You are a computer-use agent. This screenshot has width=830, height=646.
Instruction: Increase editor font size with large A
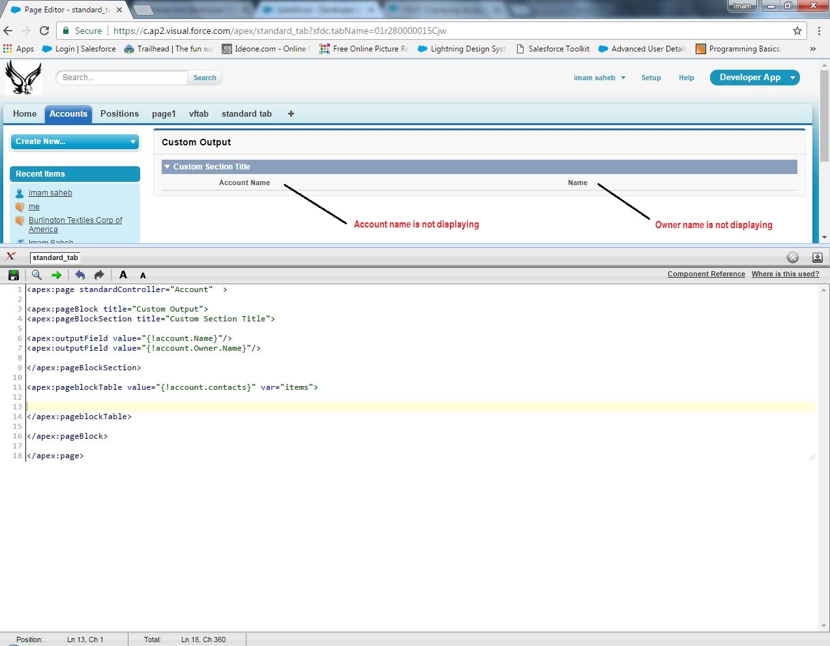tap(123, 275)
